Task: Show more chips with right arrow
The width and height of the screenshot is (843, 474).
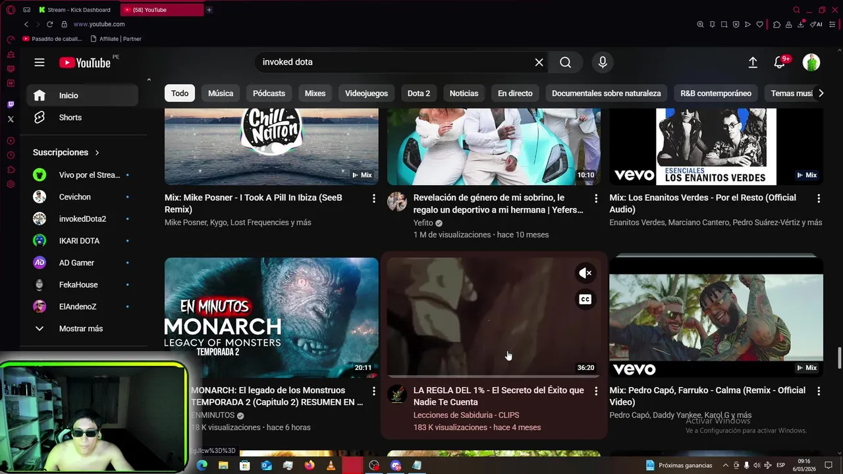Action: pos(821,93)
